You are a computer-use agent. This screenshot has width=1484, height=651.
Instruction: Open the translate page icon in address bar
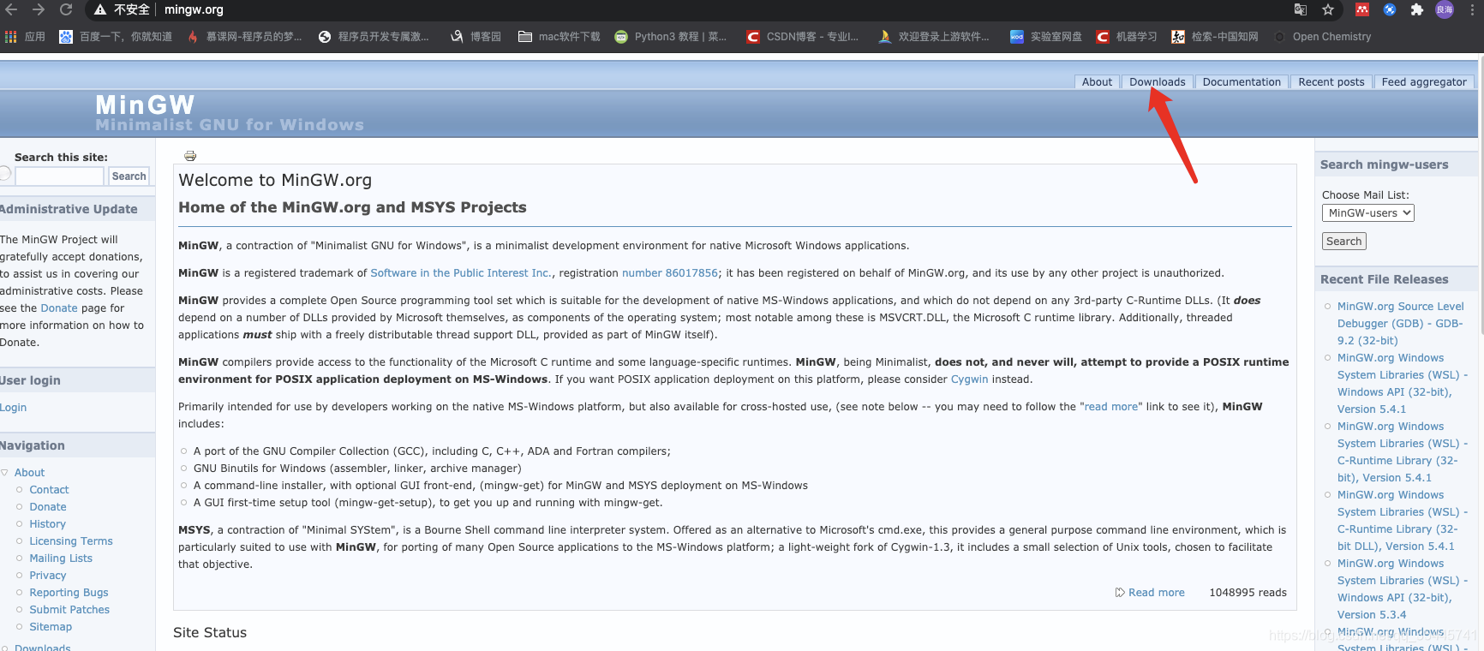click(x=1301, y=9)
